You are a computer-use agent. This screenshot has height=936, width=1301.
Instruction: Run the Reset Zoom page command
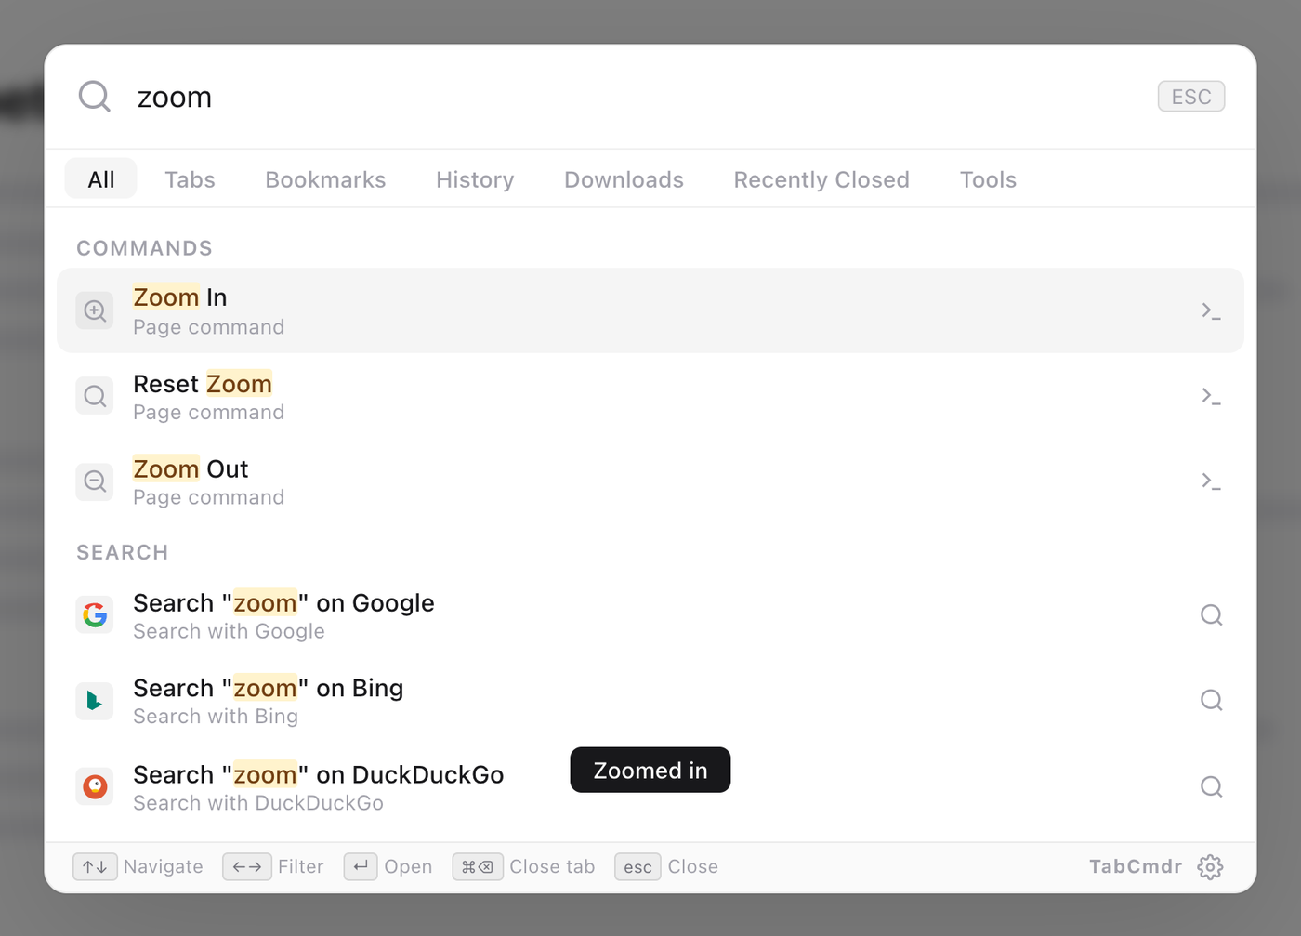pos(650,396)
